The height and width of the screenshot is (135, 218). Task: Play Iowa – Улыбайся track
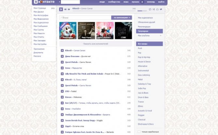pyautogui.click(x=62, y=109)
